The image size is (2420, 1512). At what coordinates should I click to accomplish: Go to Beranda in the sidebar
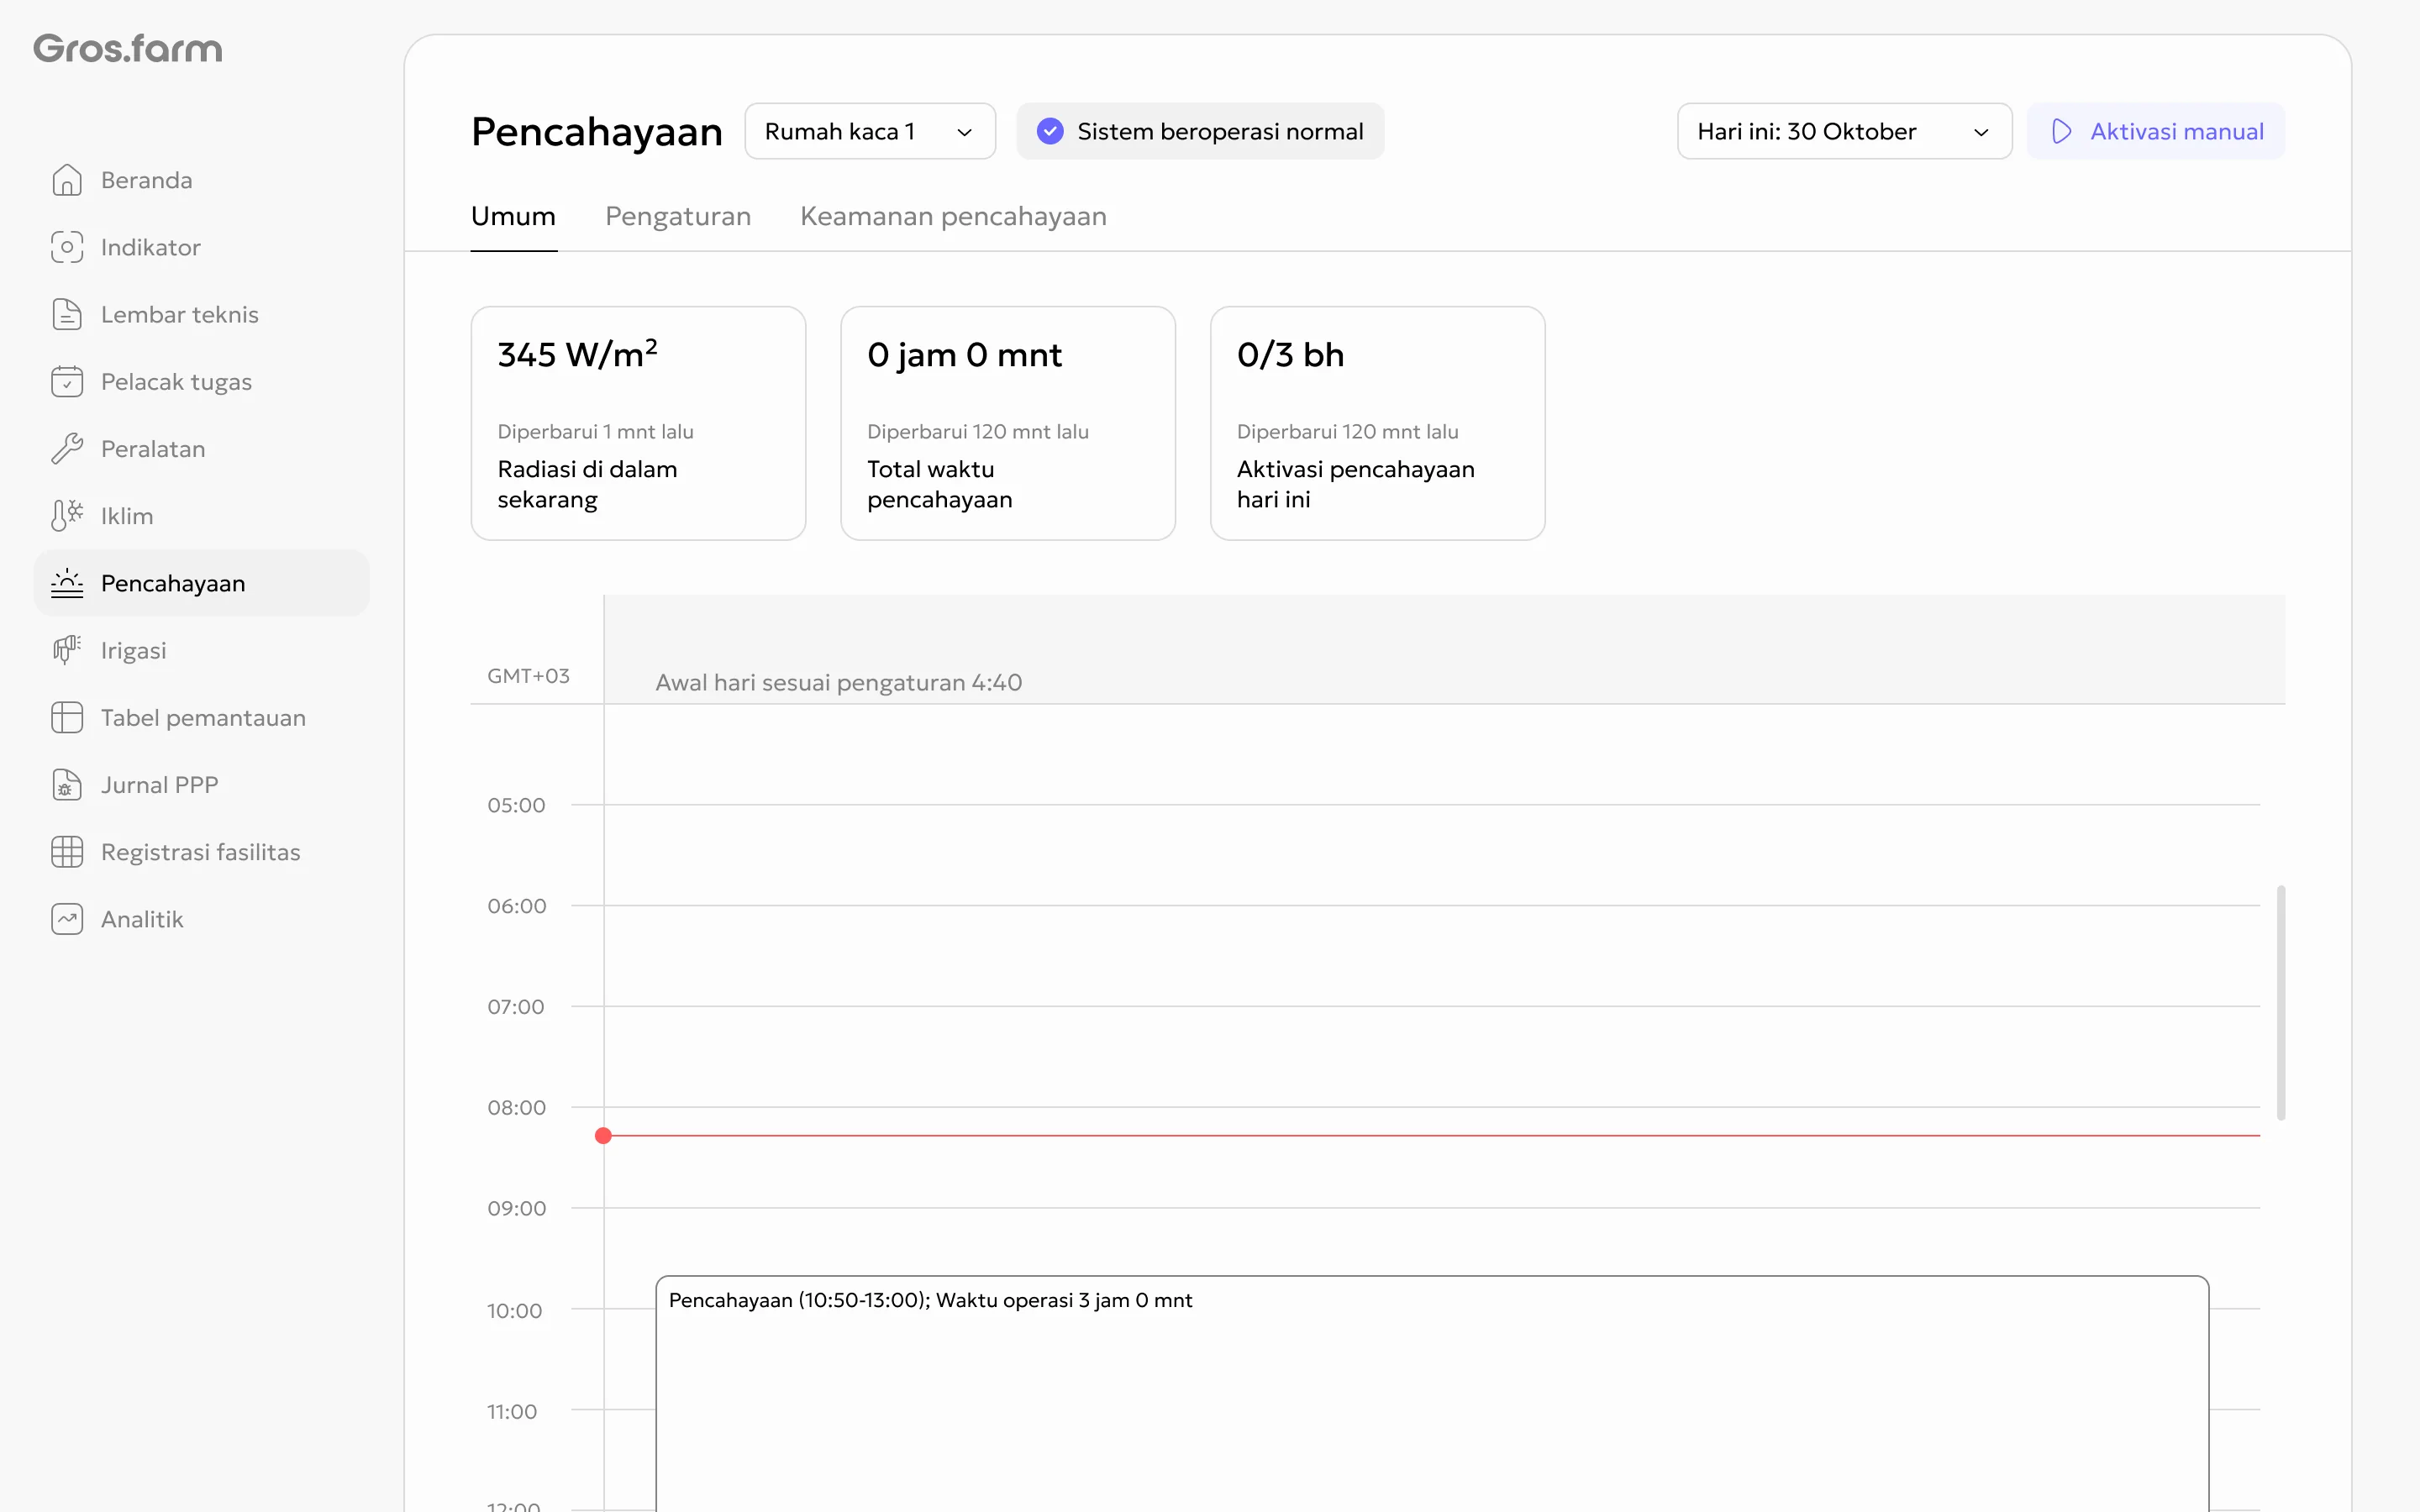click(x=201, y=180)
